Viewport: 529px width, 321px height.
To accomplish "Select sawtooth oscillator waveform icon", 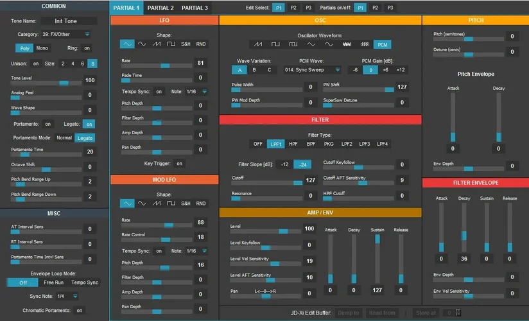I will pyautogui.click(x=259, y=45).
